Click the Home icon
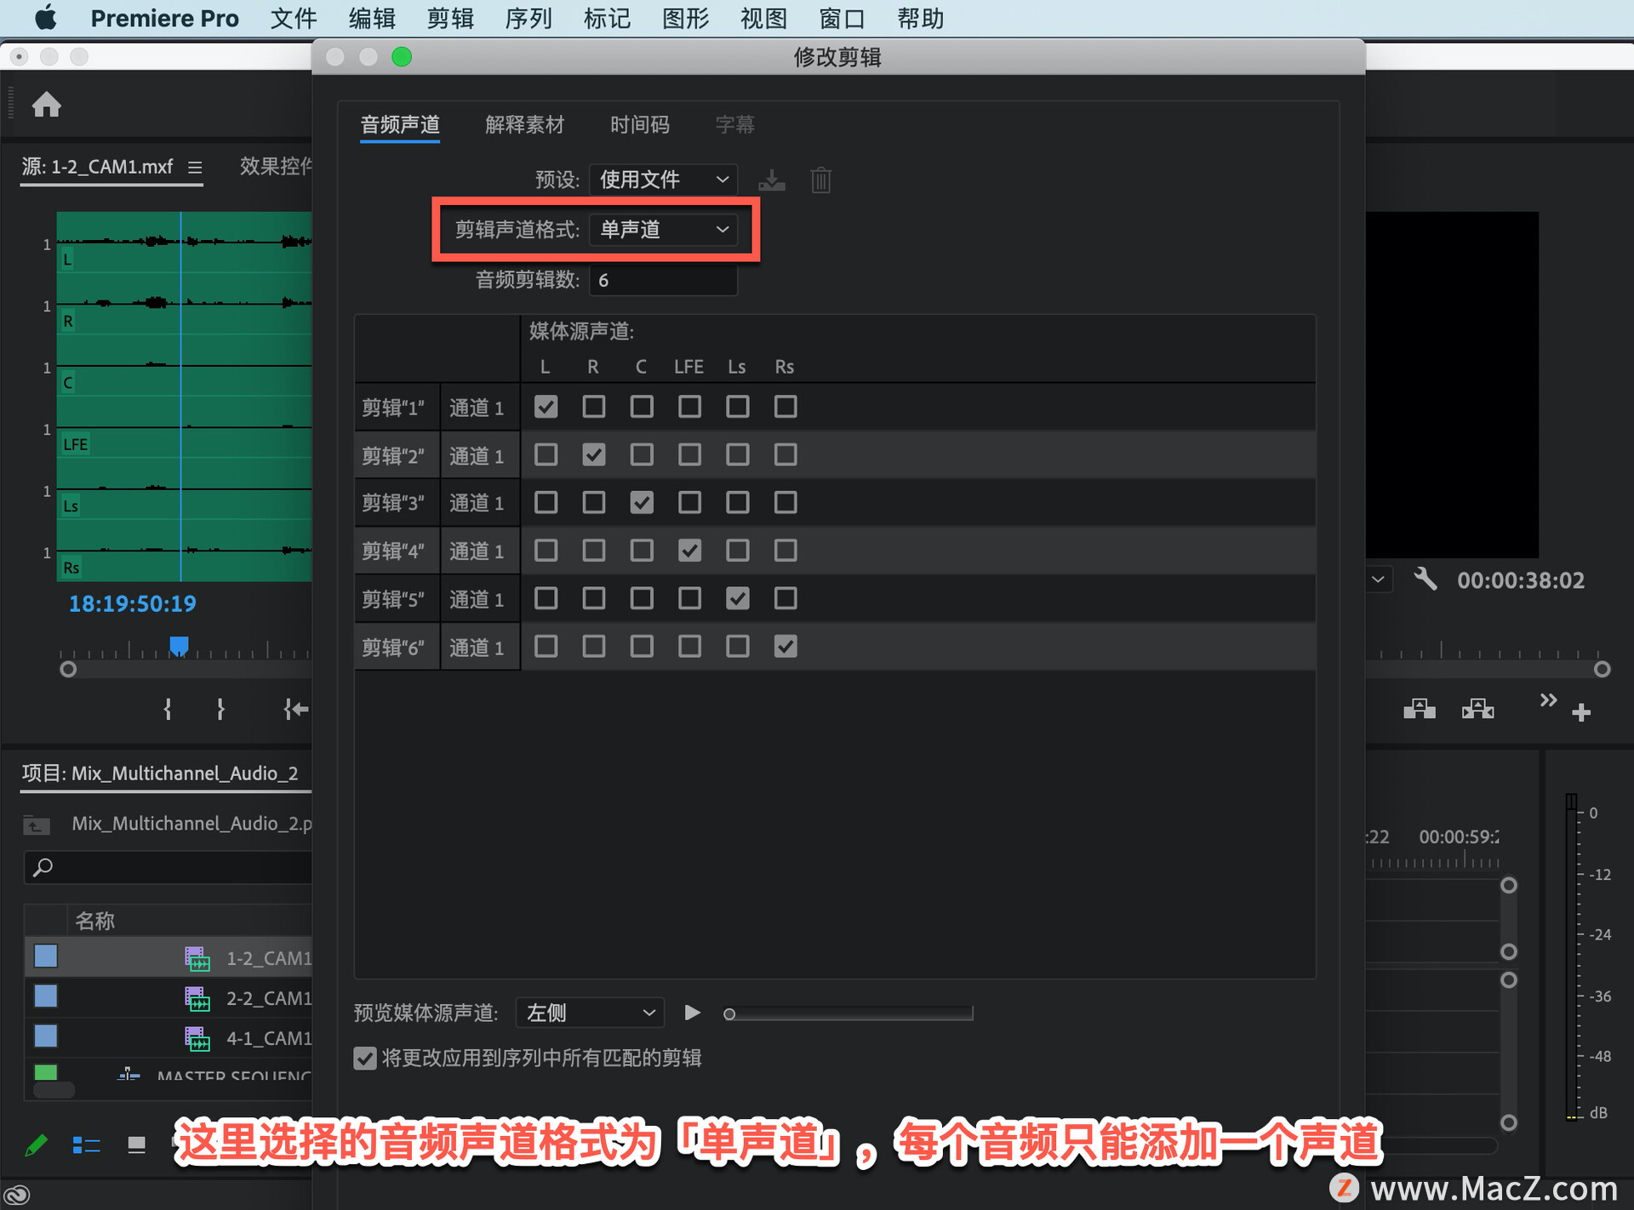Screen dimensions: 1634x1210 pyautogui.click(x=47, y=105)
